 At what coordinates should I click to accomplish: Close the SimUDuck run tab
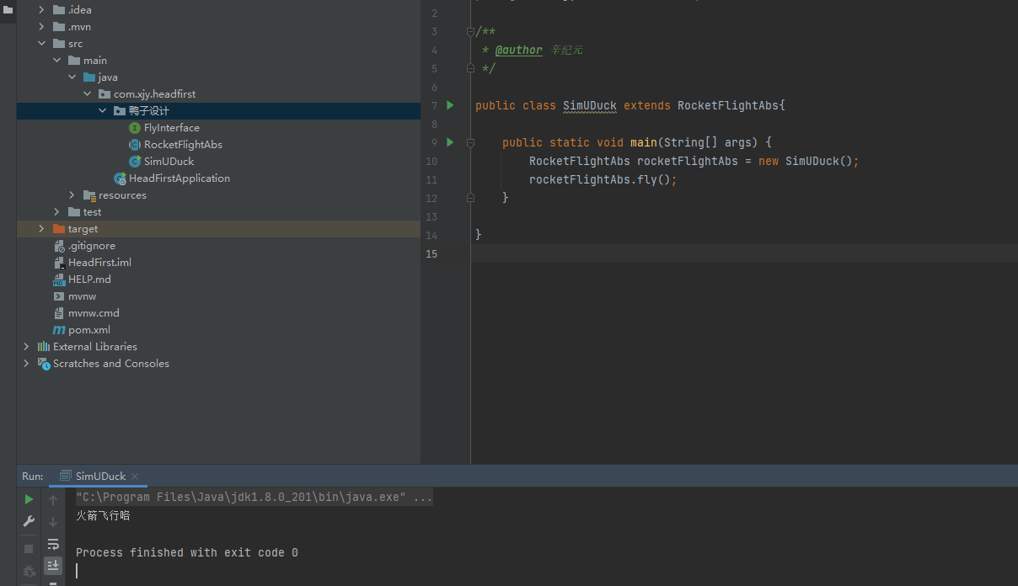pyautogui.click(x=135, y=477)
